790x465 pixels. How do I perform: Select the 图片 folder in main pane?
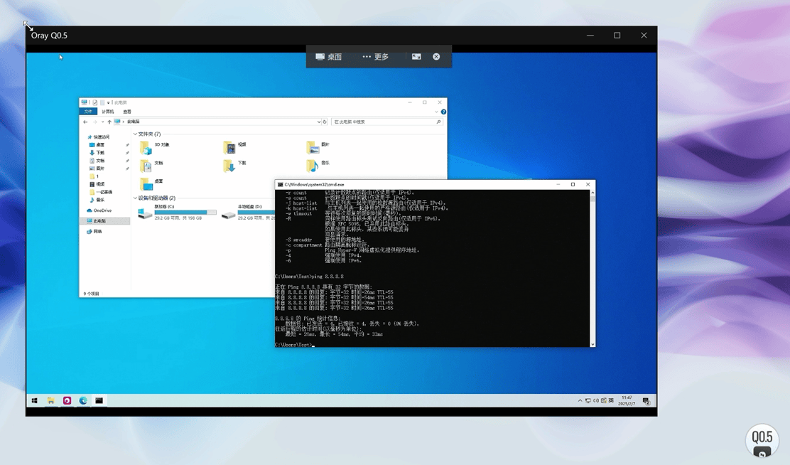[x=318, y=146]
